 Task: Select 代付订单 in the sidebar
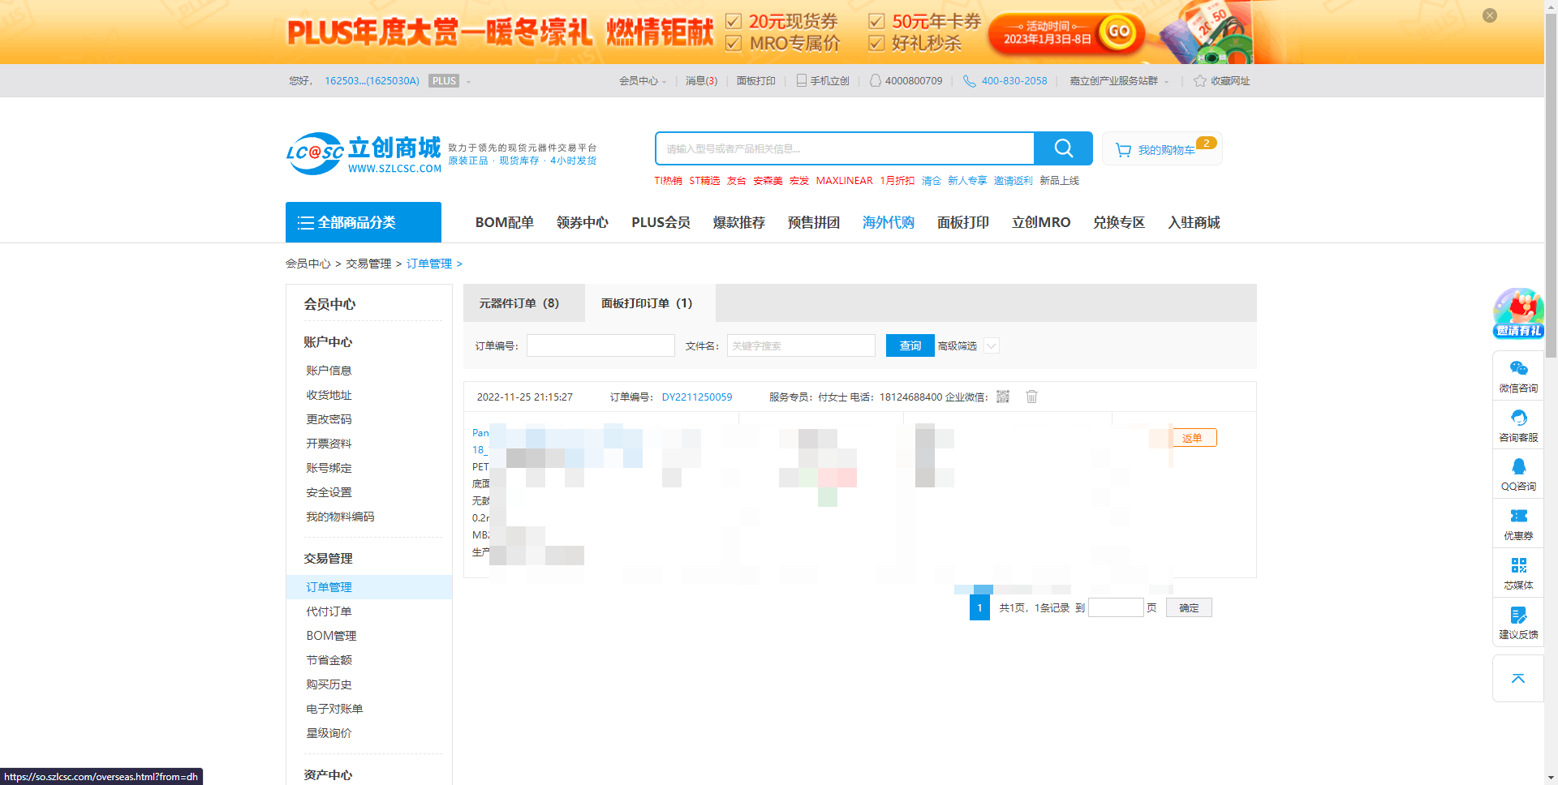tap(329, 611)
